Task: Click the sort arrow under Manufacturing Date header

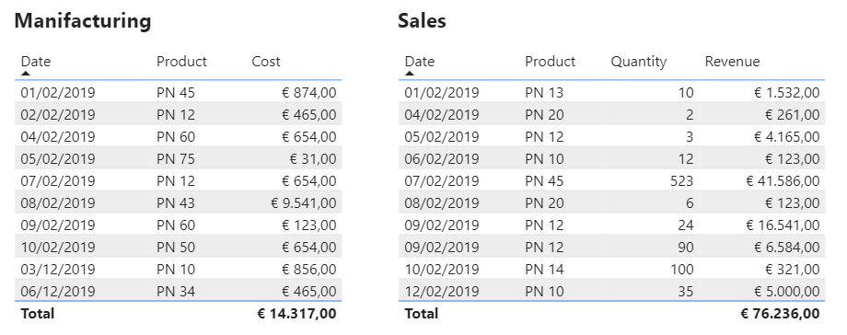Action: tap(26, 73)
